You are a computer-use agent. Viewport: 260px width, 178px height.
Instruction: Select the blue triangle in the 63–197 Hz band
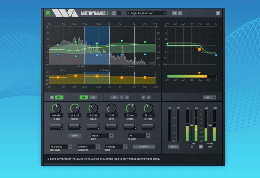pyautogui.click(x=76, y=56)
